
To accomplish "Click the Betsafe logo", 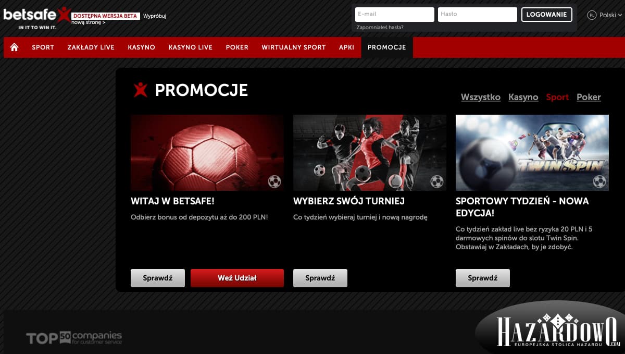I will tap(36, 17).
